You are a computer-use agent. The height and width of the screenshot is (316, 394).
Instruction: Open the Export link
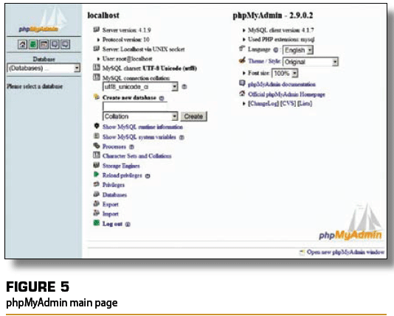111,204
